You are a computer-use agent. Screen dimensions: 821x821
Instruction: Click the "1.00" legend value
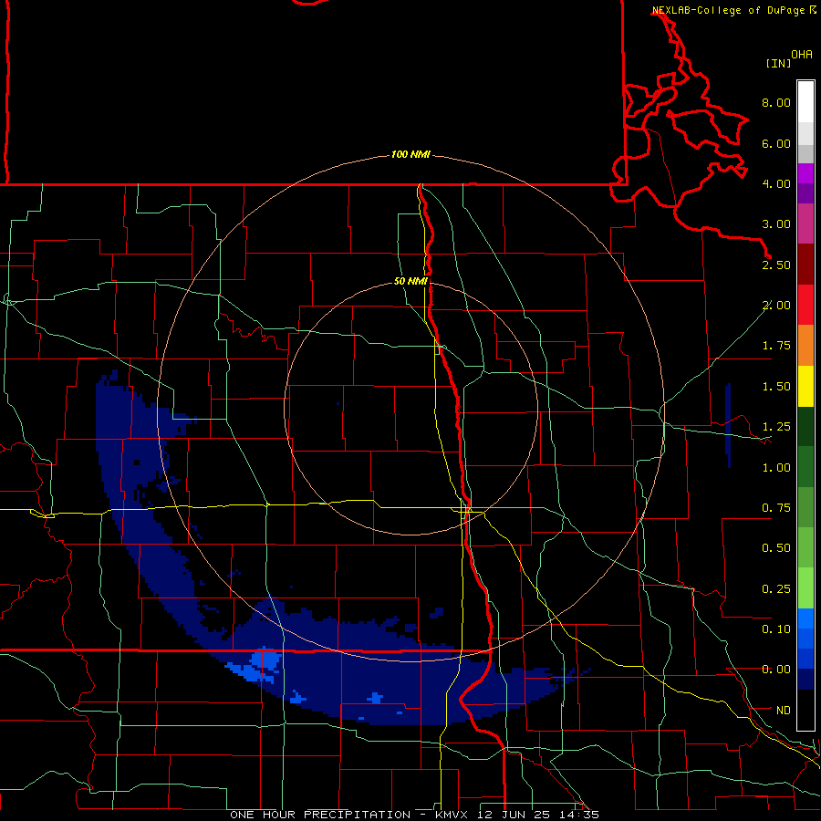(x=776, y=468)
